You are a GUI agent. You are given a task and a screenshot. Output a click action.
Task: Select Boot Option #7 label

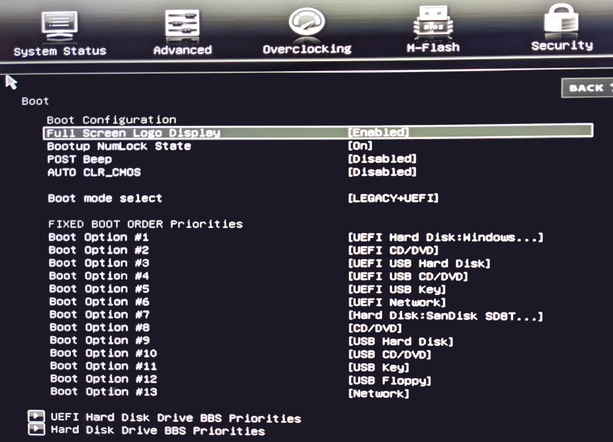tap(99, 314)
